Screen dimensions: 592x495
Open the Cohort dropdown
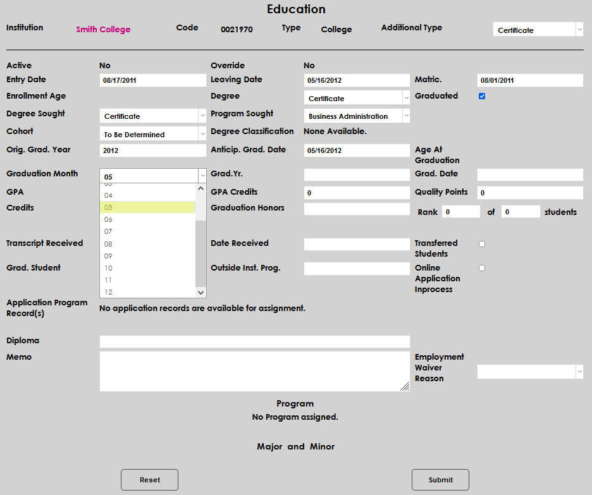pyautogui.click(x=152, y=134)
